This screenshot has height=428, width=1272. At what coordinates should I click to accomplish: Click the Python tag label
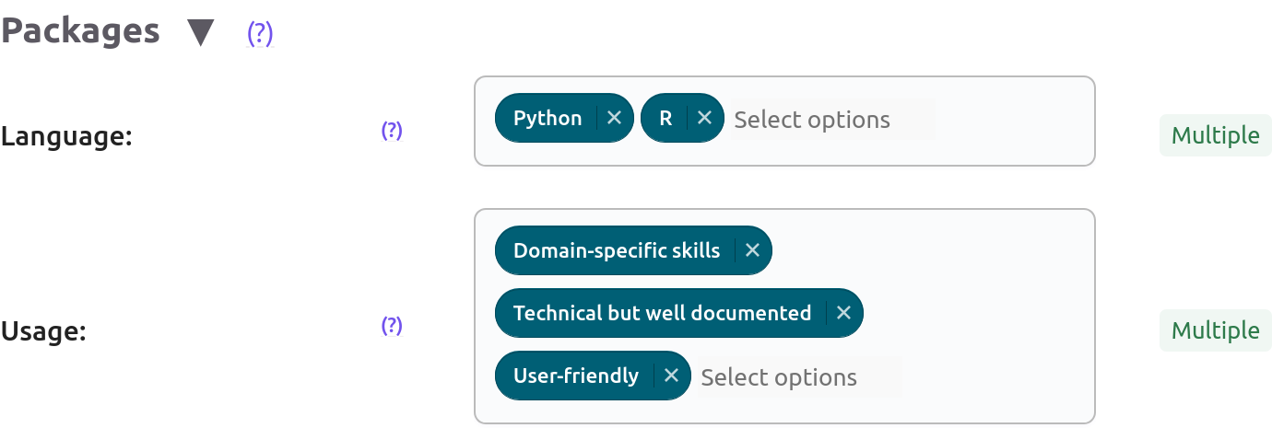coord(548,118)
